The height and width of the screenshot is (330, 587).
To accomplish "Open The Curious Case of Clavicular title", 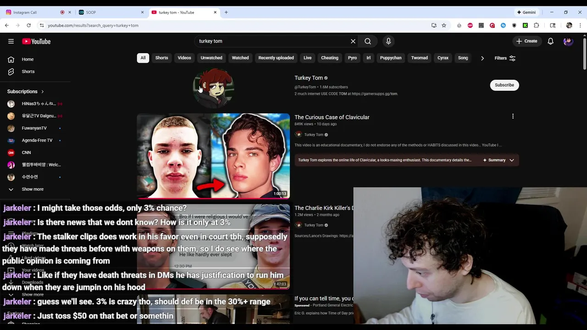I will click(x=332, y=117).
